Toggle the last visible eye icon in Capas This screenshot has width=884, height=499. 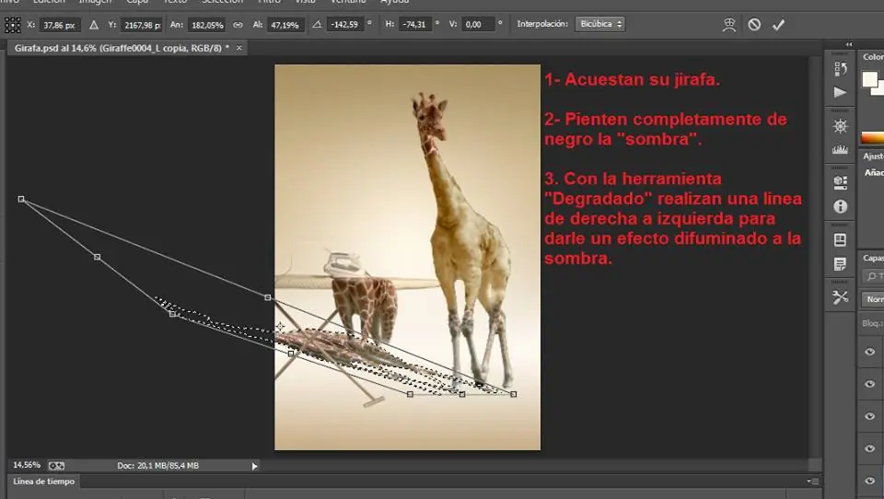pos(870,481)
